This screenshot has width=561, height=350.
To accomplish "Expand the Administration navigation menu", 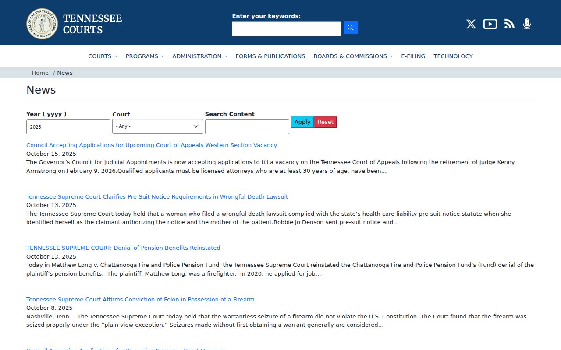I will (200, 56).
